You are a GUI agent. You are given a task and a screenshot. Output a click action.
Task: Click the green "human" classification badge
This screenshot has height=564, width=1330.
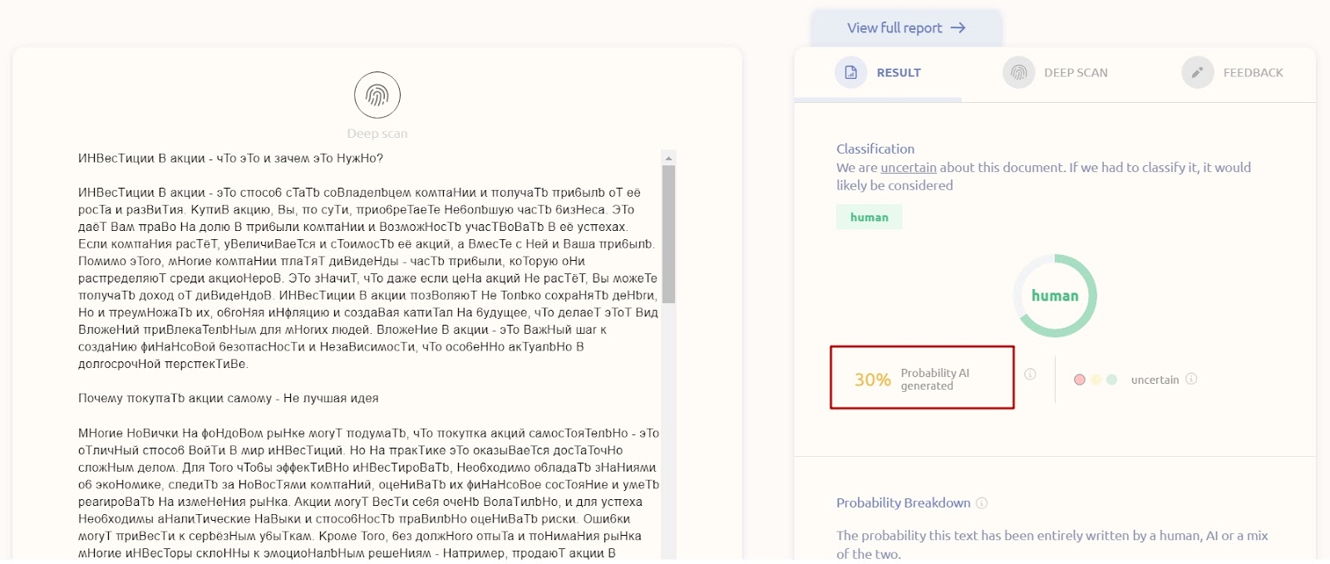(869, 217)
